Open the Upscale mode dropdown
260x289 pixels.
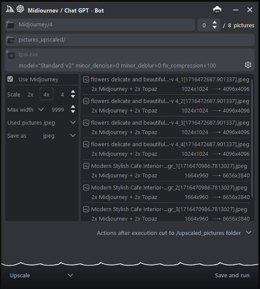(70, 275)
